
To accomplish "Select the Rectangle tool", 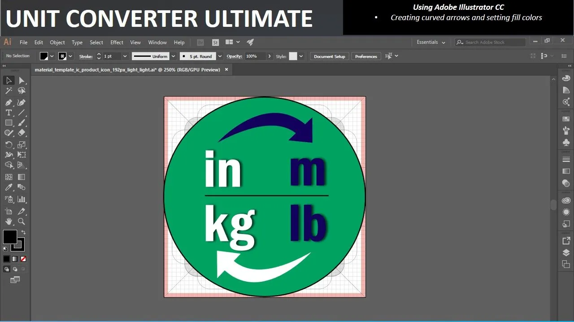I will coord(9,123).
